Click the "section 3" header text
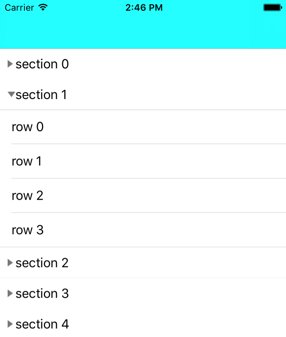286x337 pixels. click(x=42, y=293)
